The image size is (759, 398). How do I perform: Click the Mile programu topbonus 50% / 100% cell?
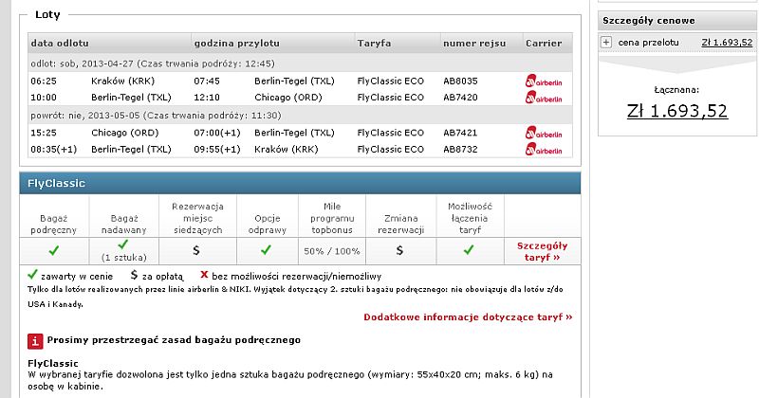(332, 251)
